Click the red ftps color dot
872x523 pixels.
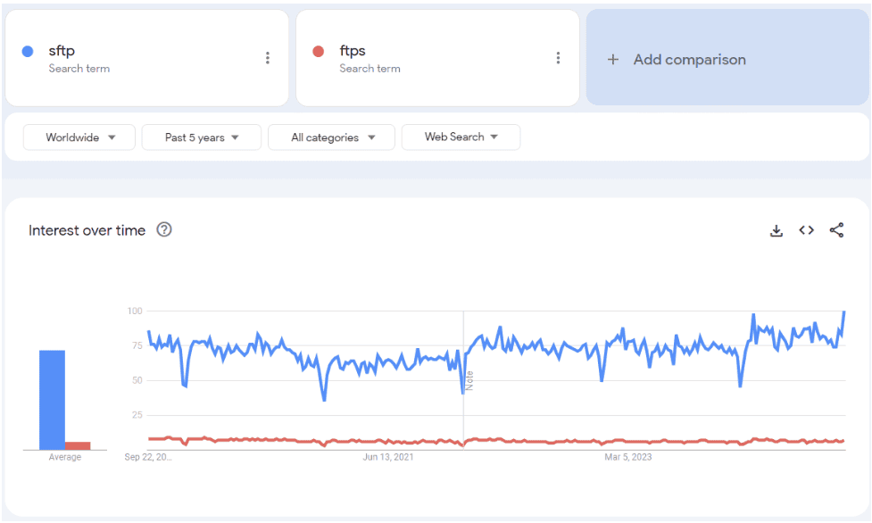[318, 52]
